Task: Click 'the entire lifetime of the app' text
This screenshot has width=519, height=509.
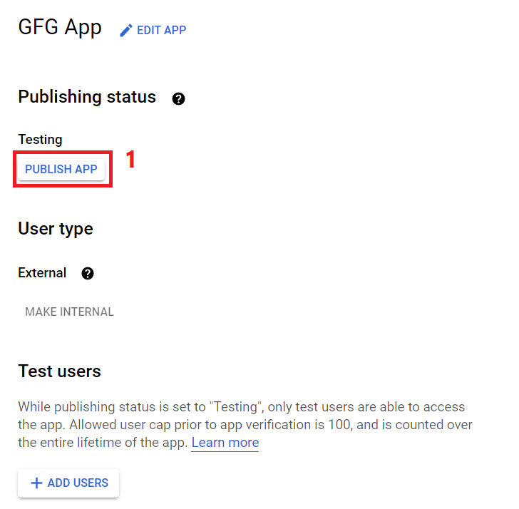Action: (103, 443)
